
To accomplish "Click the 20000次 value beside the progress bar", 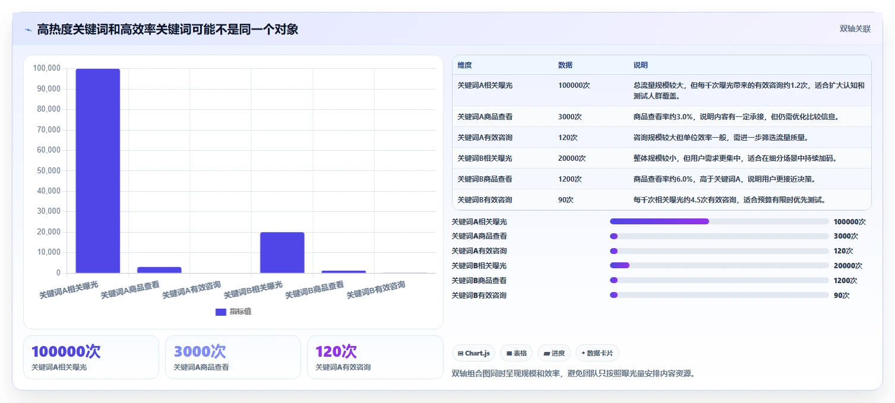I will pyautogui.click(x=848, y=266).
